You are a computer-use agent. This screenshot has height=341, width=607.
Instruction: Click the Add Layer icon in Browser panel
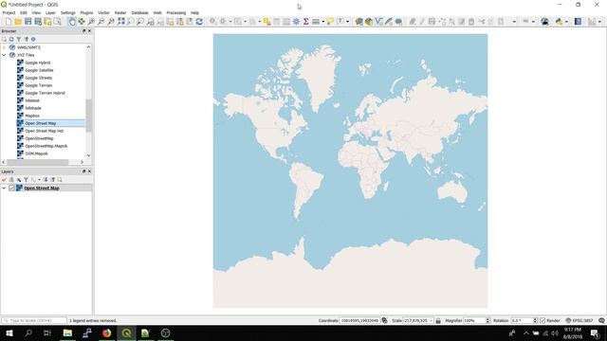pos(4,39)
